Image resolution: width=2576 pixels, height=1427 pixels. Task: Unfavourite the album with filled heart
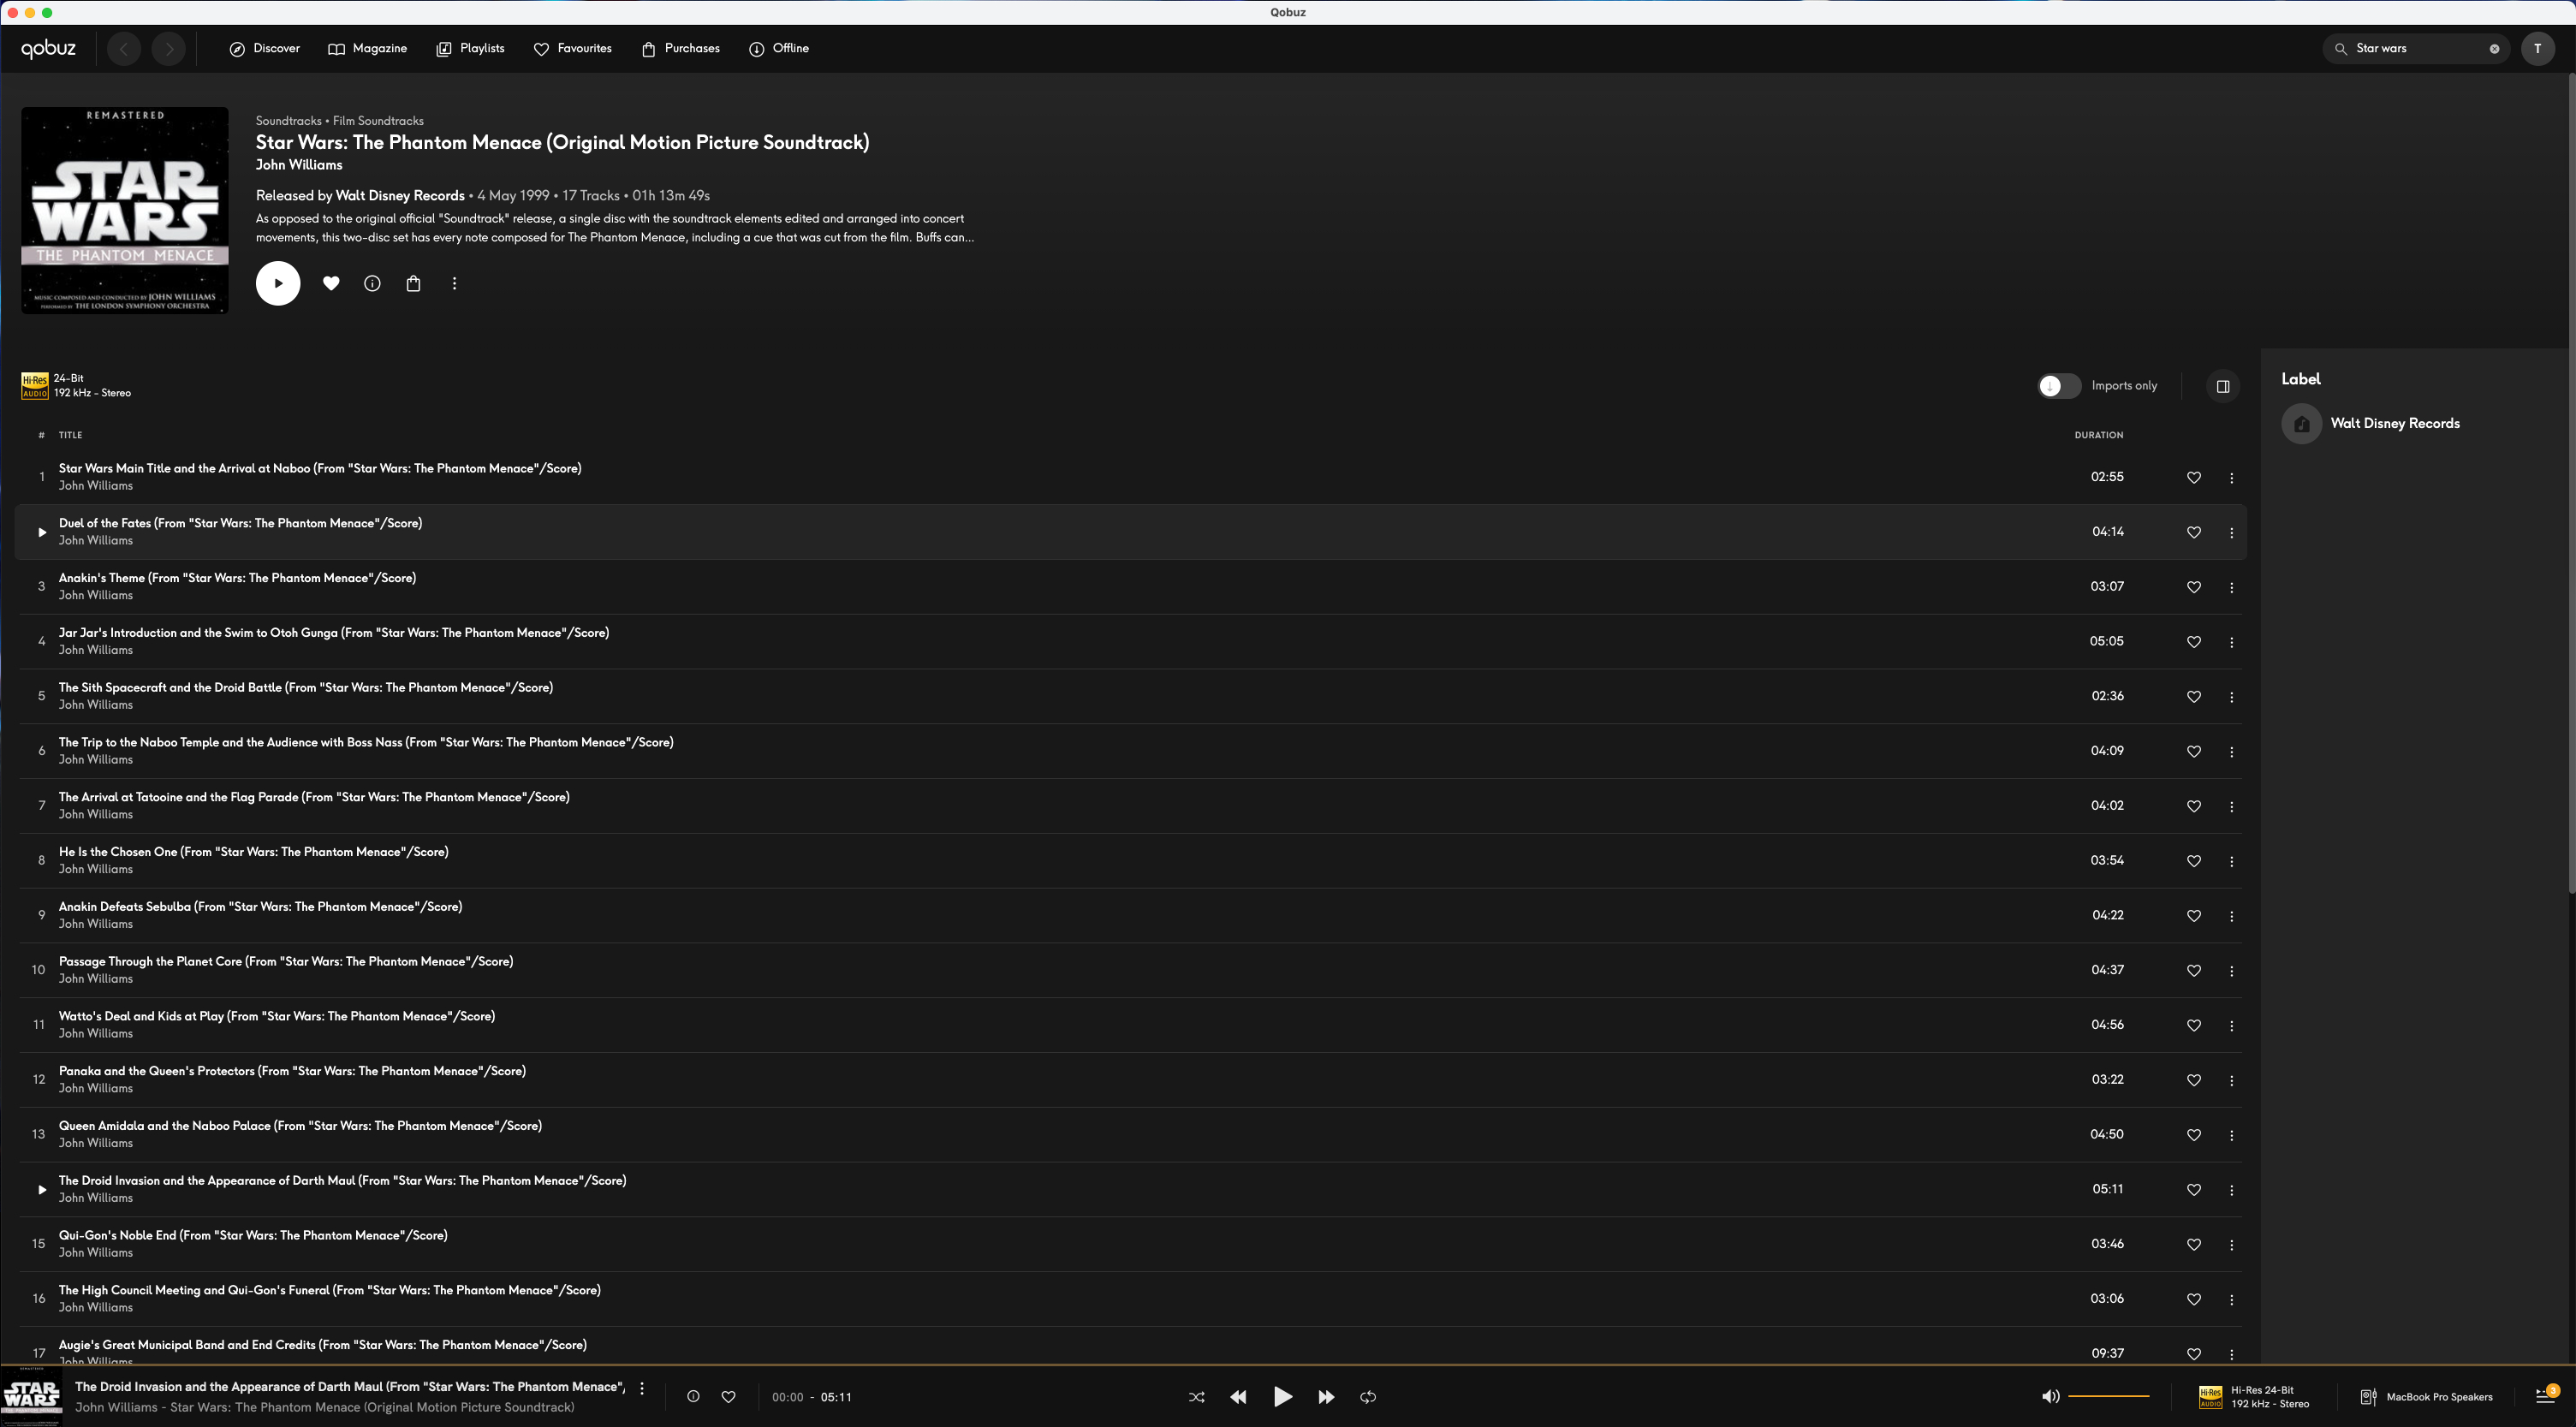[x=331, y=283]
